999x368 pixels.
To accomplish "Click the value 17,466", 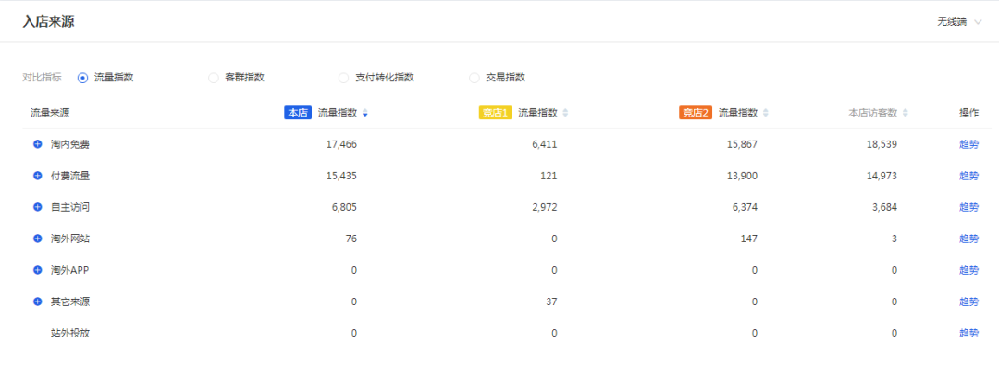I will 341,144.
